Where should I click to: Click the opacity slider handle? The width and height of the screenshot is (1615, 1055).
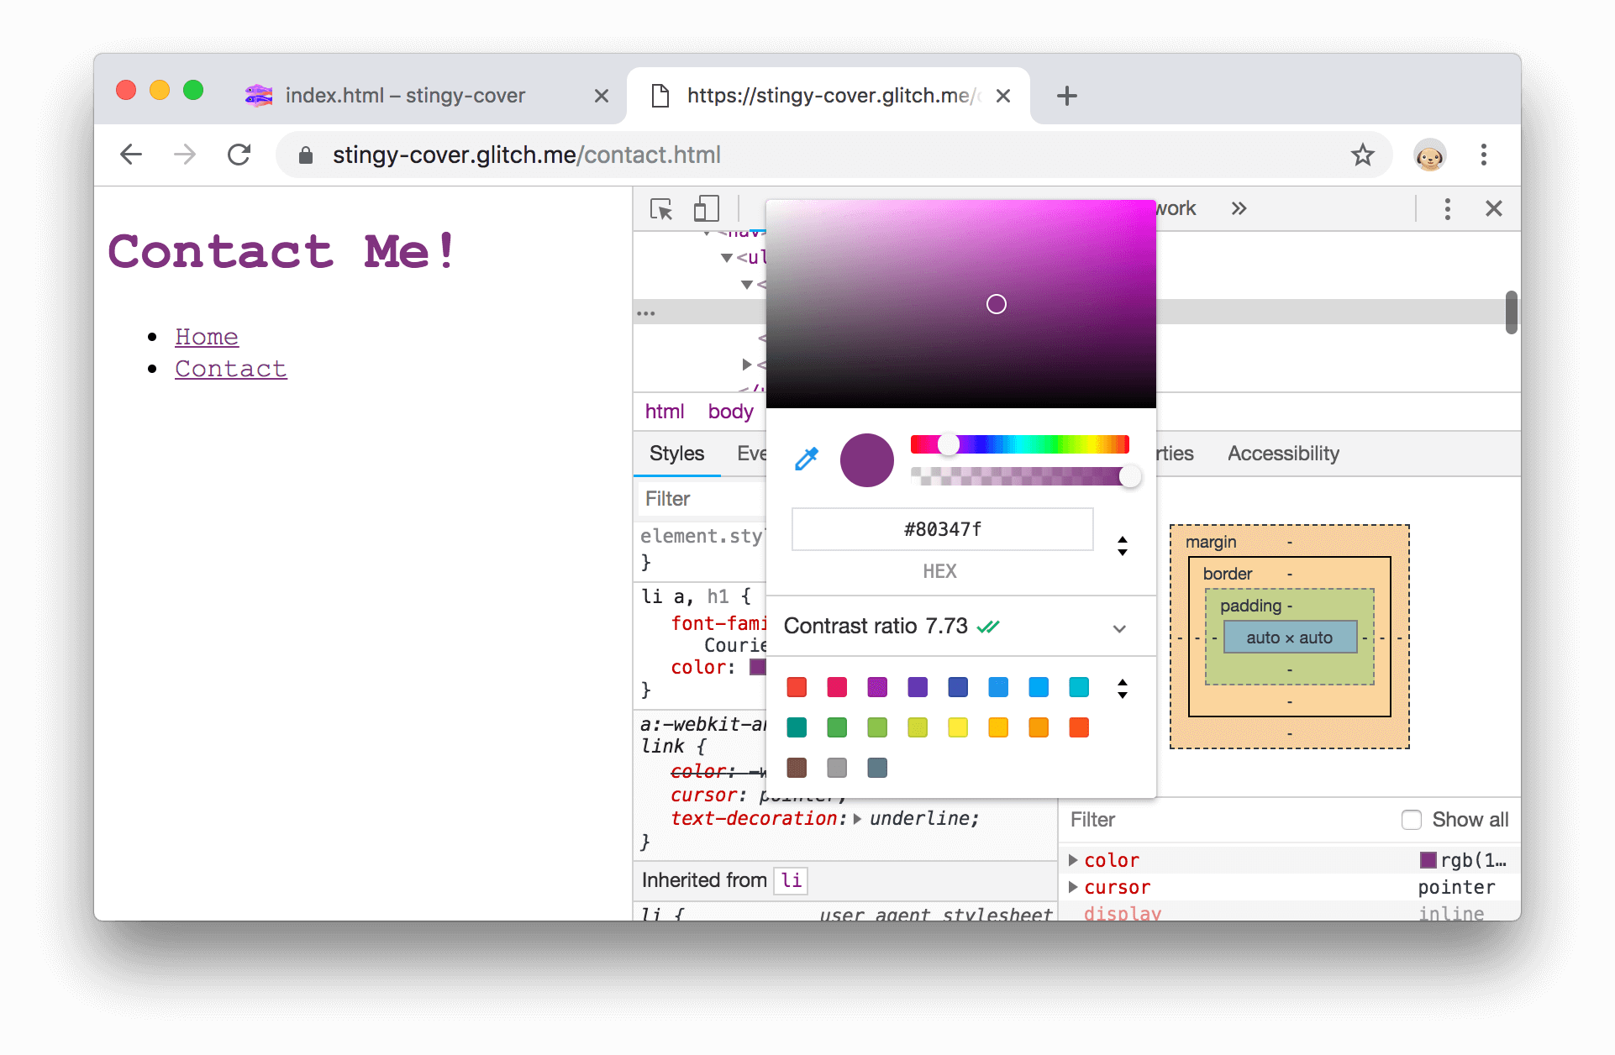(1130, 476)
